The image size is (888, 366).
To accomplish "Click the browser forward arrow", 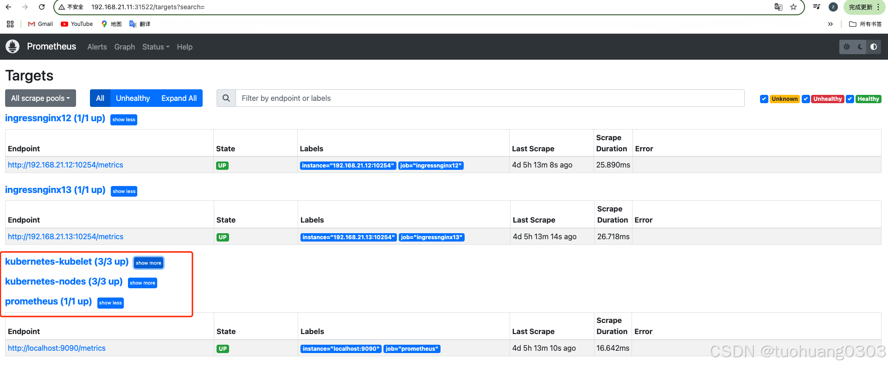I will [x=25, y=7].
